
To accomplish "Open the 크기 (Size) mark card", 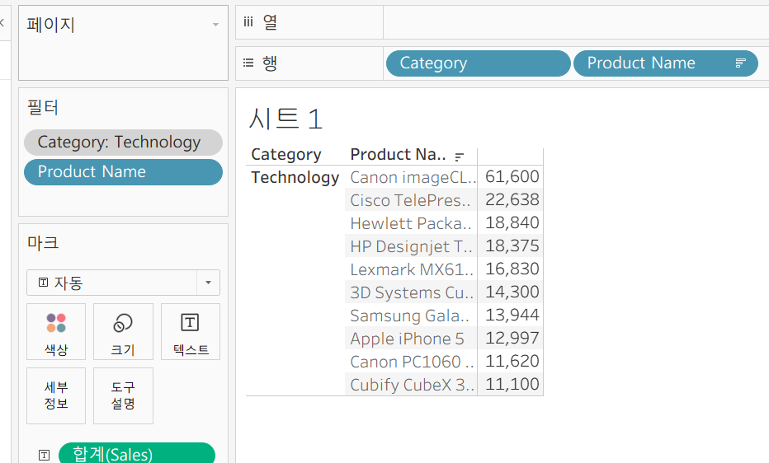I will (x=123, y=331).
